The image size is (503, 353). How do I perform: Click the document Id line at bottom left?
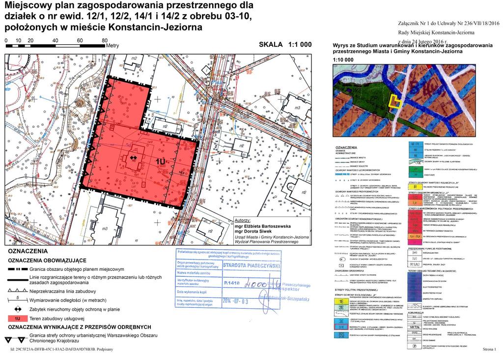click(x=61, y=350)
